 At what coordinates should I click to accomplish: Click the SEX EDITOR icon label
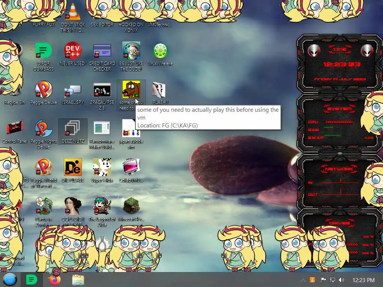pos(102,24)
